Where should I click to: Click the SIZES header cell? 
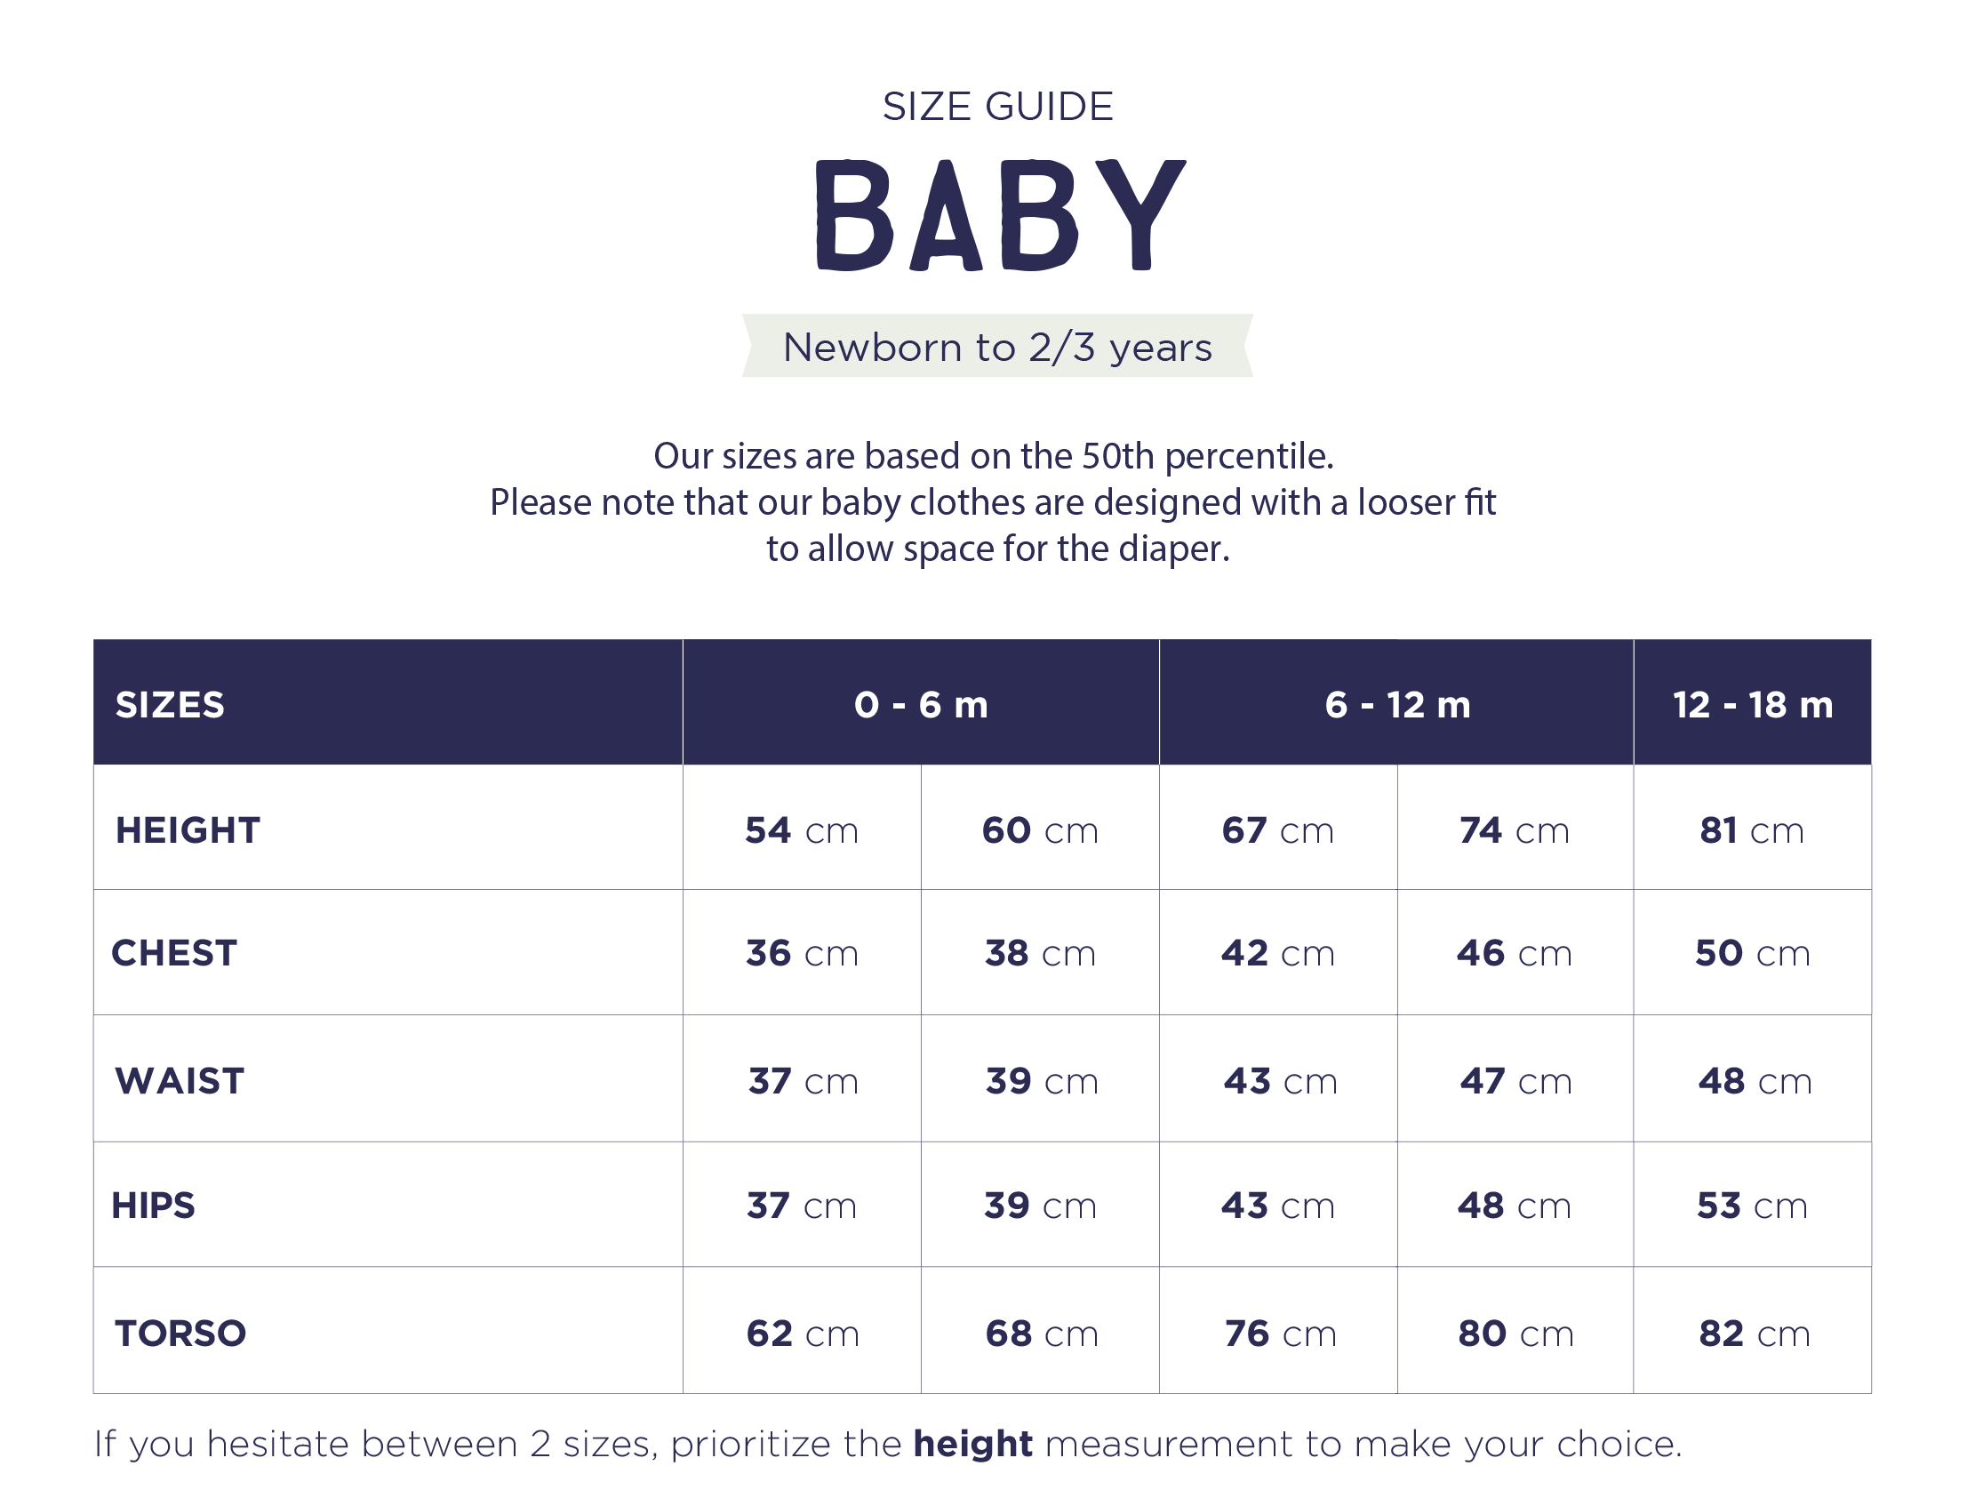[x=171, y=705]
